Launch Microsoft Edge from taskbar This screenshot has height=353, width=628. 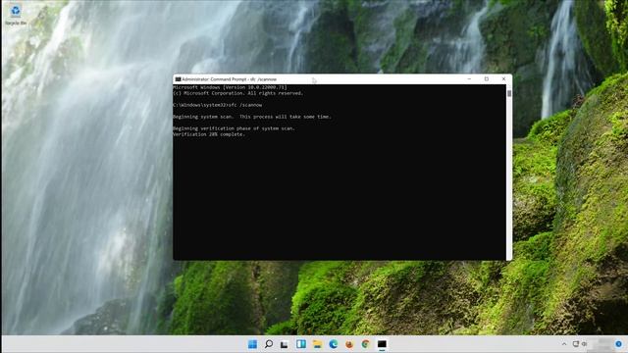coord(334,344)
